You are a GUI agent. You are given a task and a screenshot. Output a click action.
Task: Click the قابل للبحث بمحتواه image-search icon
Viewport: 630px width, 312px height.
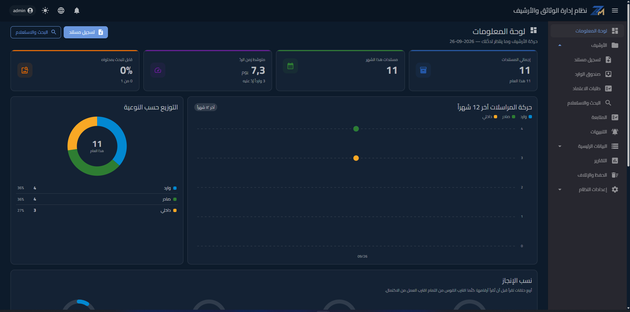tap(25, 70)
